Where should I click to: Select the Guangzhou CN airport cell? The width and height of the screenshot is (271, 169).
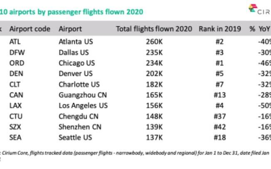point(83,95)
